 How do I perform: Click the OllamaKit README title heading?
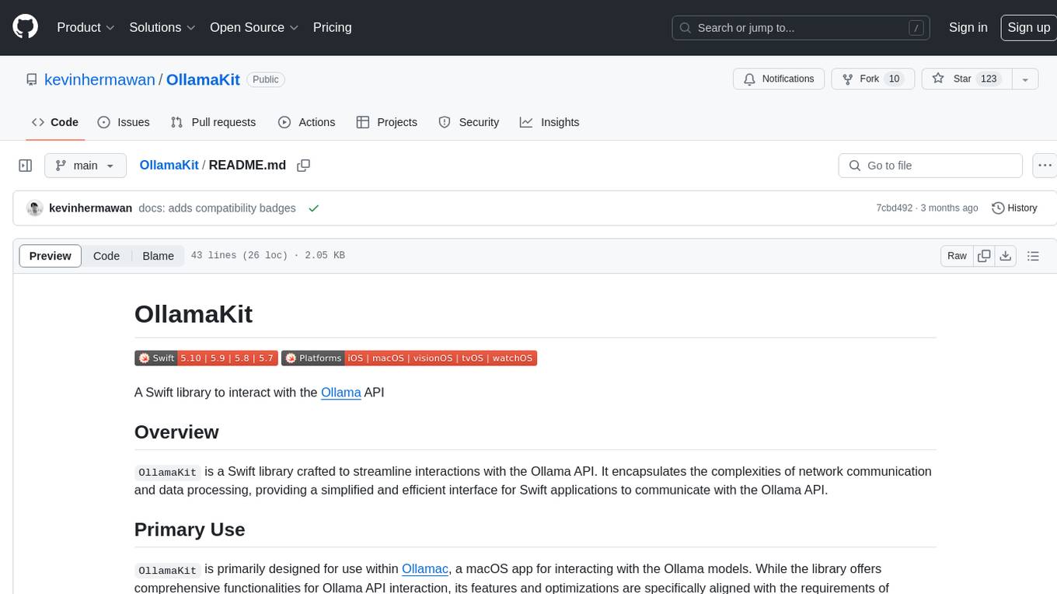point(194,314)
